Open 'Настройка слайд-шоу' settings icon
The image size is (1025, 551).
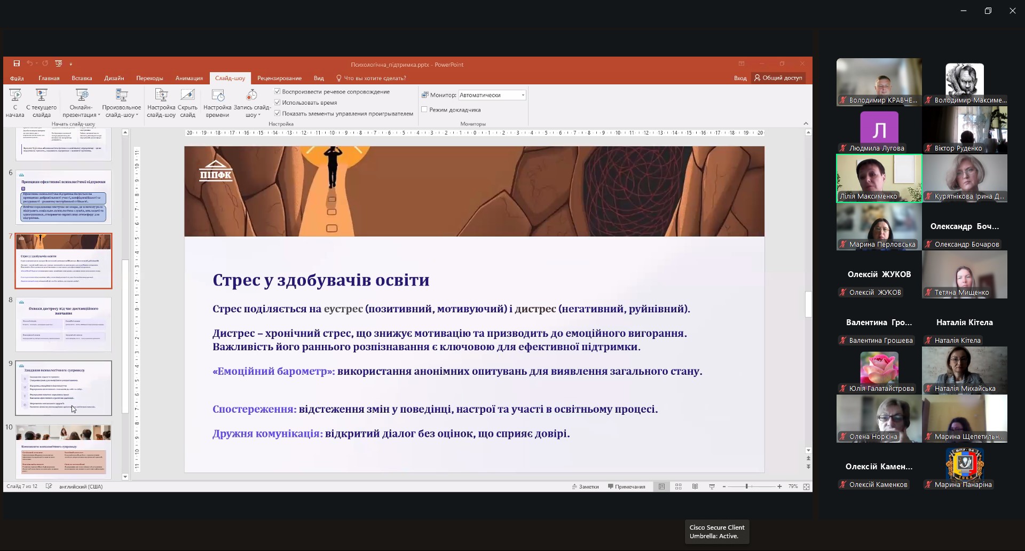[x=161, y=103]
